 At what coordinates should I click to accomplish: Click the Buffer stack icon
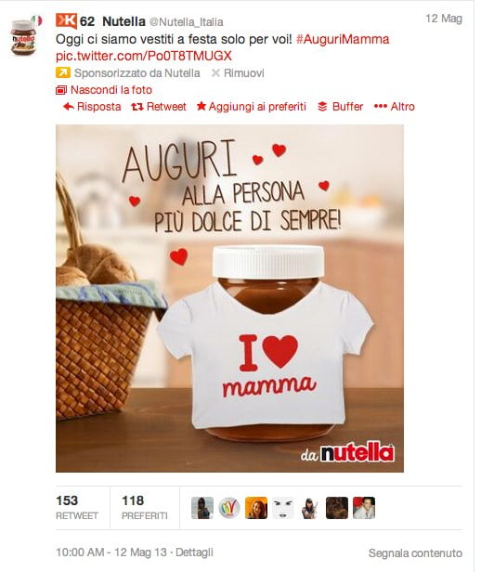pos(322,107)
